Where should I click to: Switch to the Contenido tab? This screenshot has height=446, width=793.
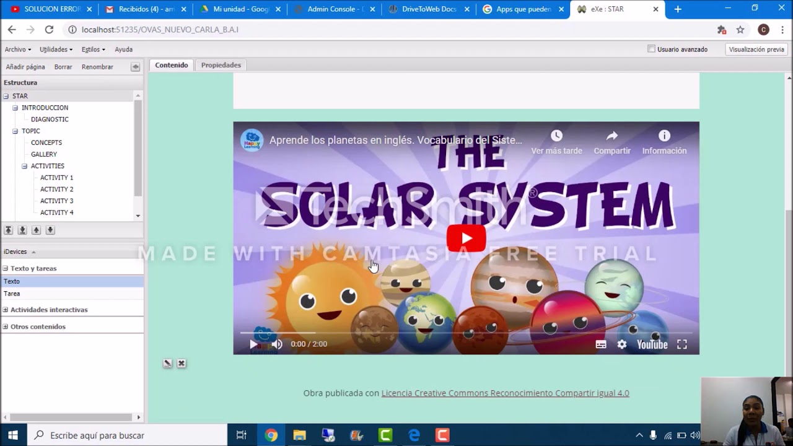(x=172, y=65)
